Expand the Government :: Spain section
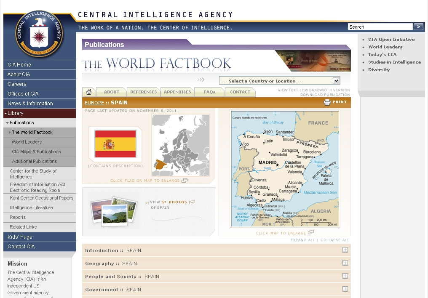This screenshot has width=428, height=298. (345, 289)
